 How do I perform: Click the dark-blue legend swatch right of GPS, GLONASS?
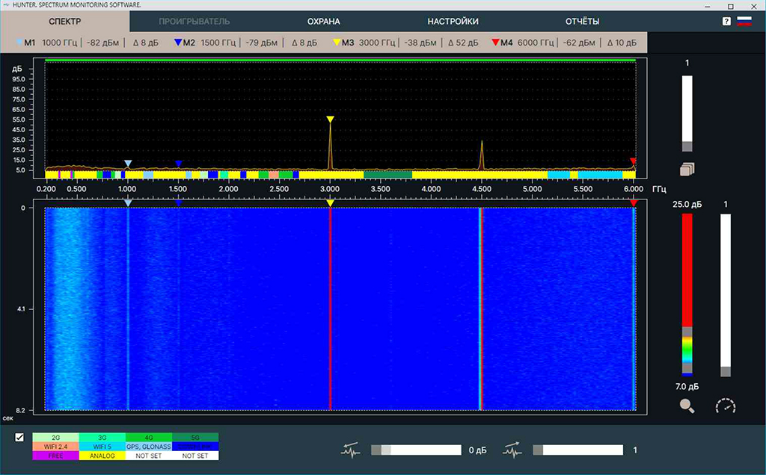click(x=195, y=447)
